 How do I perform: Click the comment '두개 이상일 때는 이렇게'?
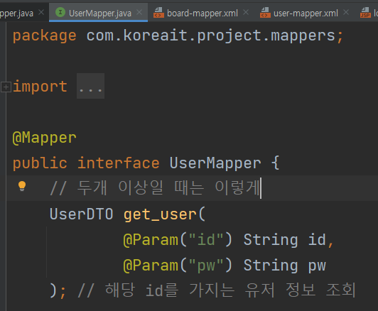(x=155, y=188)
